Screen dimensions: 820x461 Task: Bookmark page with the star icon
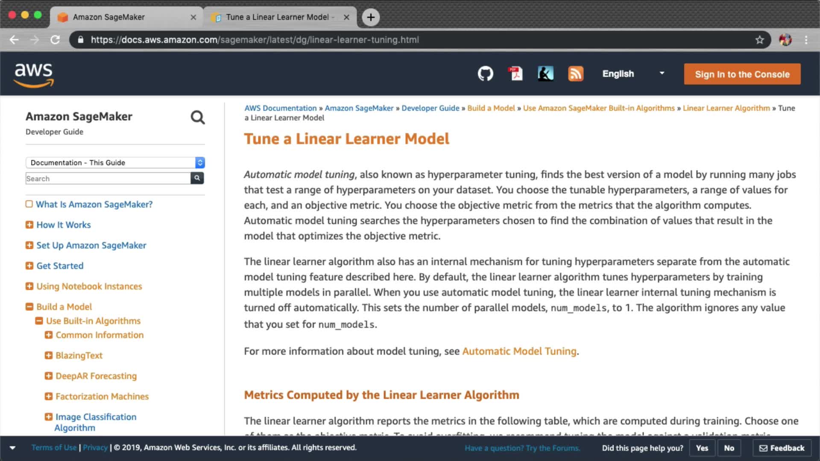click(759, 40)
